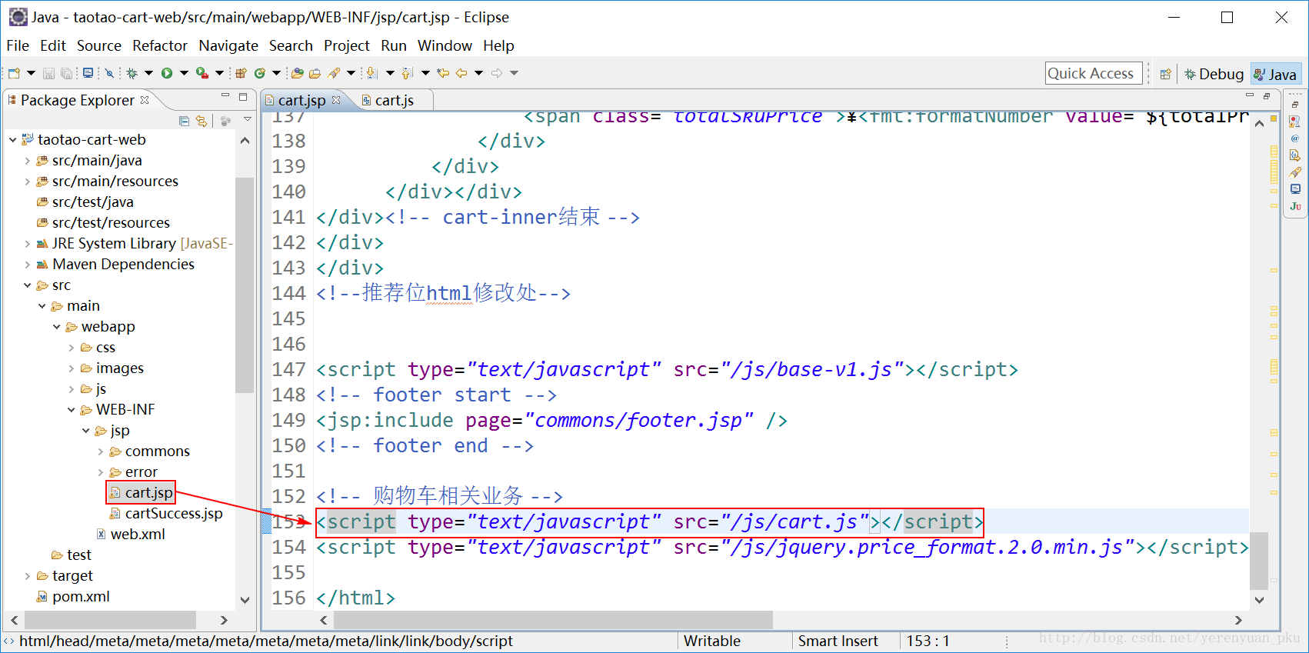1309x653 pixels.
Task: Click the Back navigation arrow icon
Action: [461, 73]
